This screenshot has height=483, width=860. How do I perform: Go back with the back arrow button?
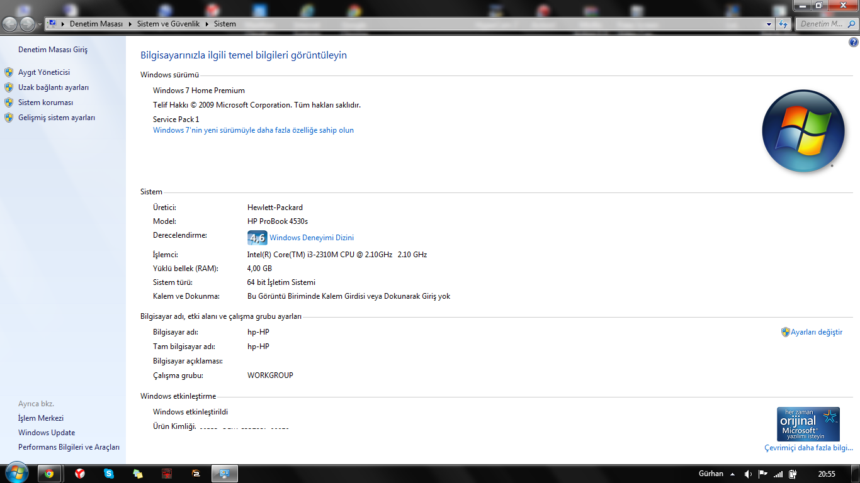(x=10, y=24)
